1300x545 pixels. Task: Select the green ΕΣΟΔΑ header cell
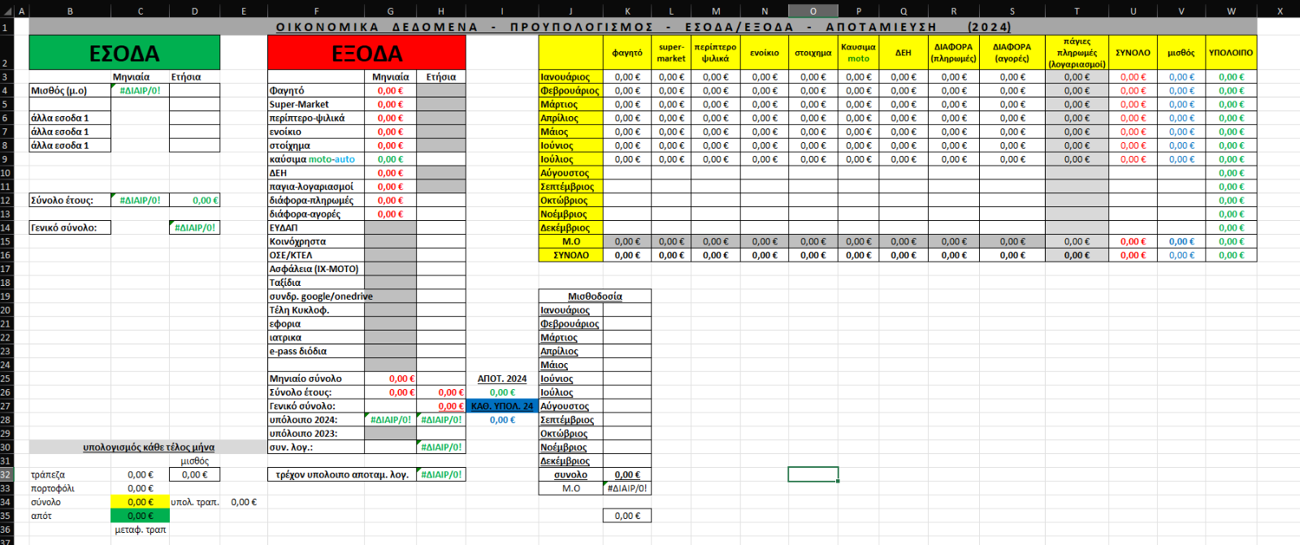pyautogui.click(x=124, y=53)
